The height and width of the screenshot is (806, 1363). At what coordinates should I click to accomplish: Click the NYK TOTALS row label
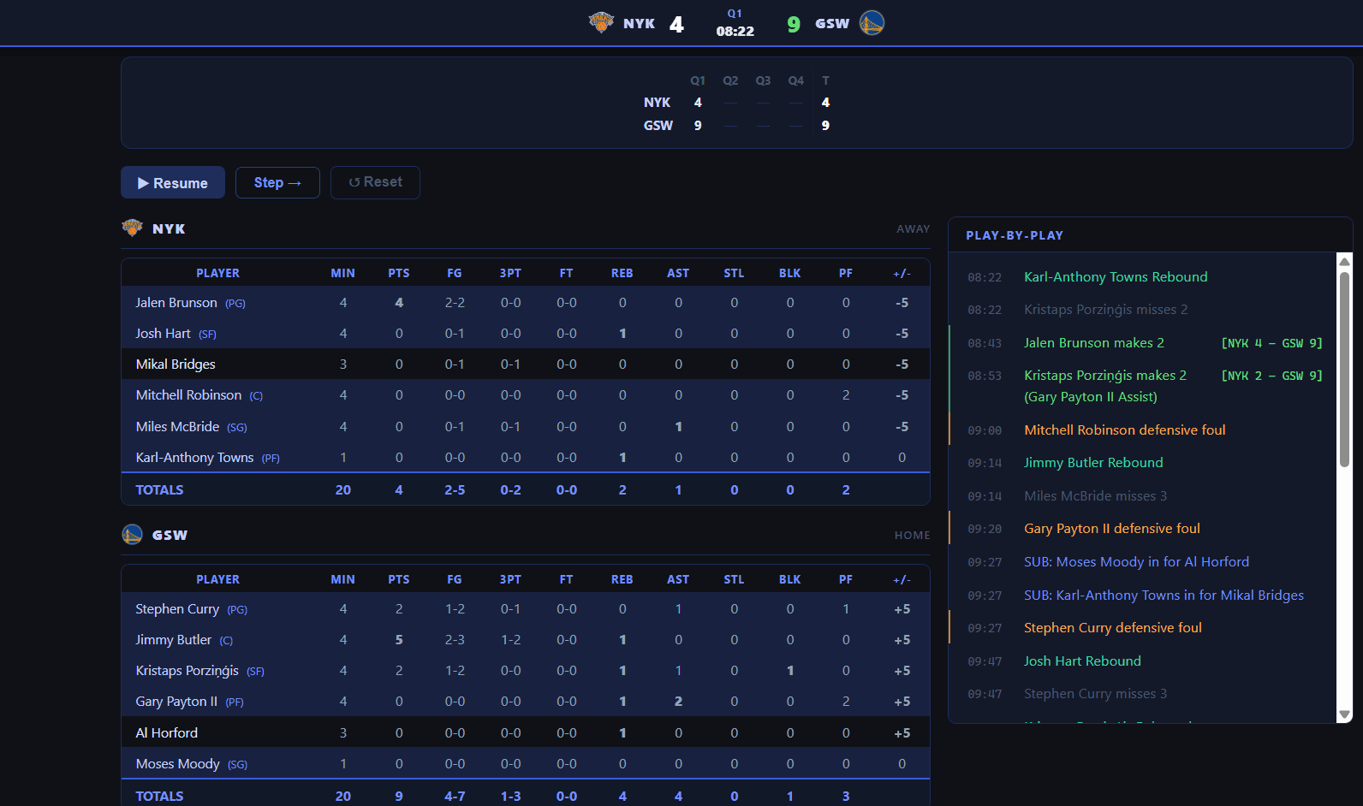159,489
